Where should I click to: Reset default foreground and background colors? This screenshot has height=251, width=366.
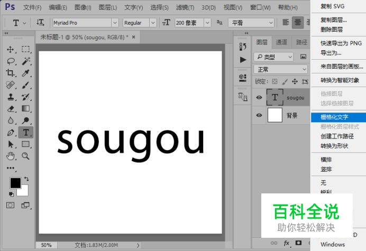point(11,194)
